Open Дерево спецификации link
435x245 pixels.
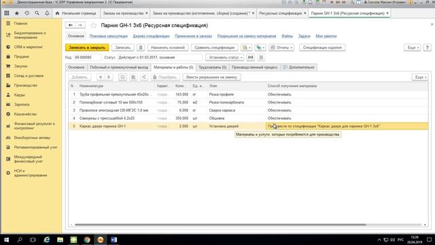[151, 36]
